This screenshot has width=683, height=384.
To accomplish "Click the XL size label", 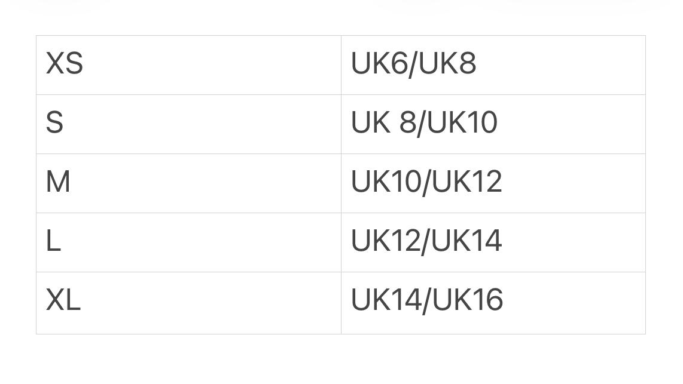I will pos(63,300).
